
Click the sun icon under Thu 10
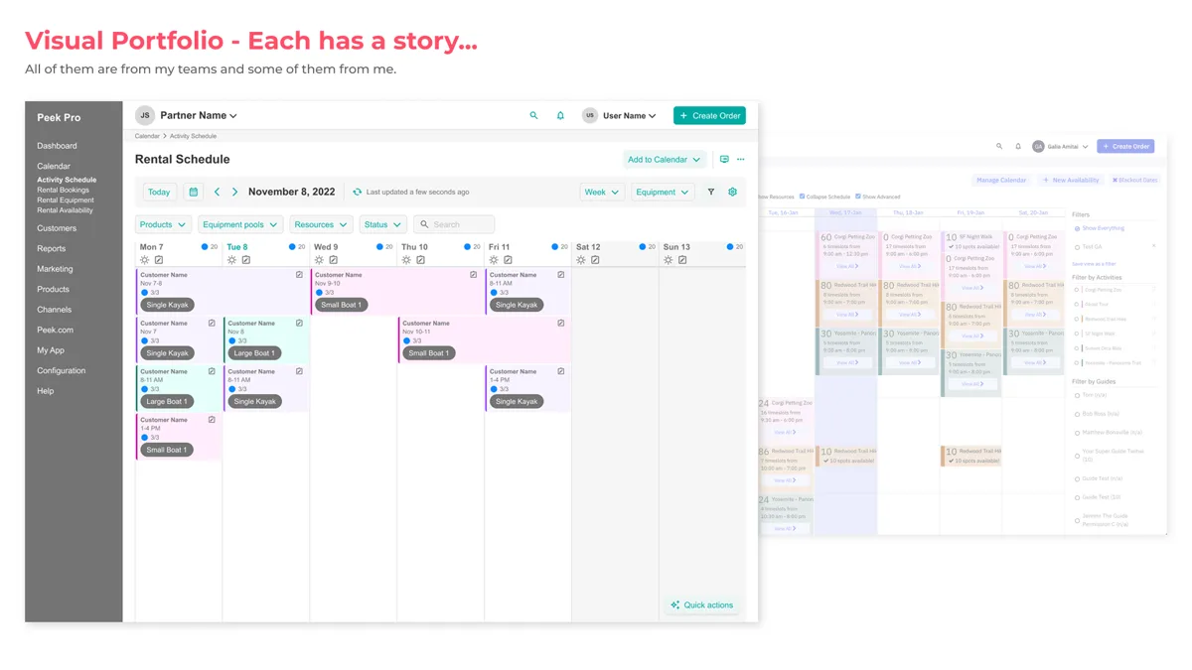click(x=406, y=260)
